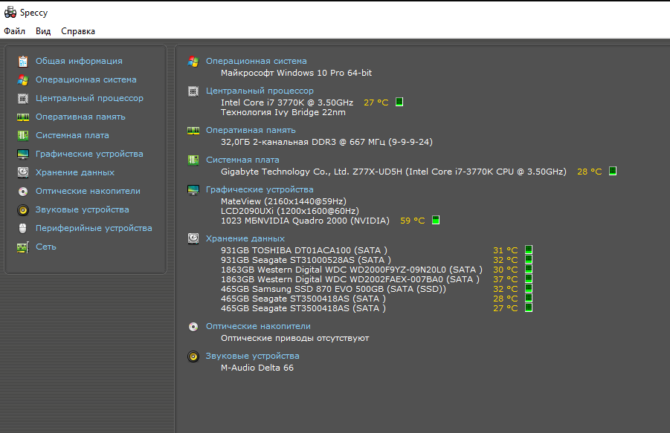This screenshot has width=670, height=433.
Task: Click the speaker icon in summary panel
Action: [x=193, y=357]
